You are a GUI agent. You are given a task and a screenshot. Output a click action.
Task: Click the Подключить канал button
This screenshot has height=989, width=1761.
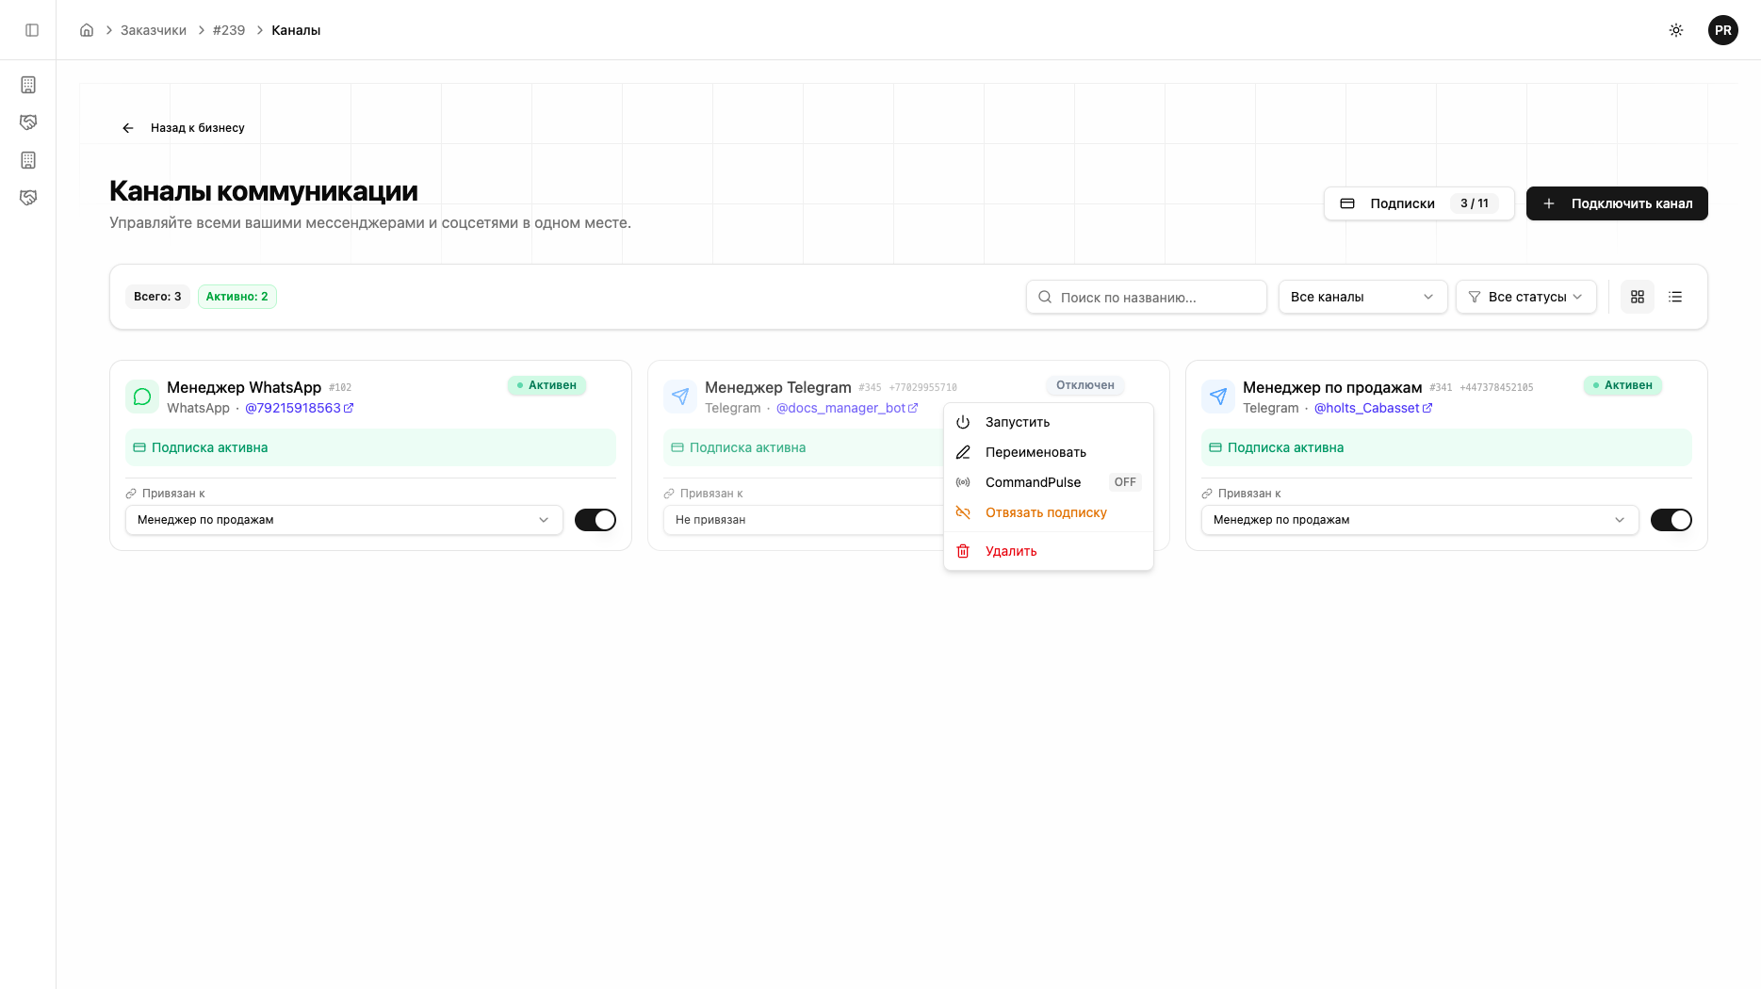click(1617, 203)
